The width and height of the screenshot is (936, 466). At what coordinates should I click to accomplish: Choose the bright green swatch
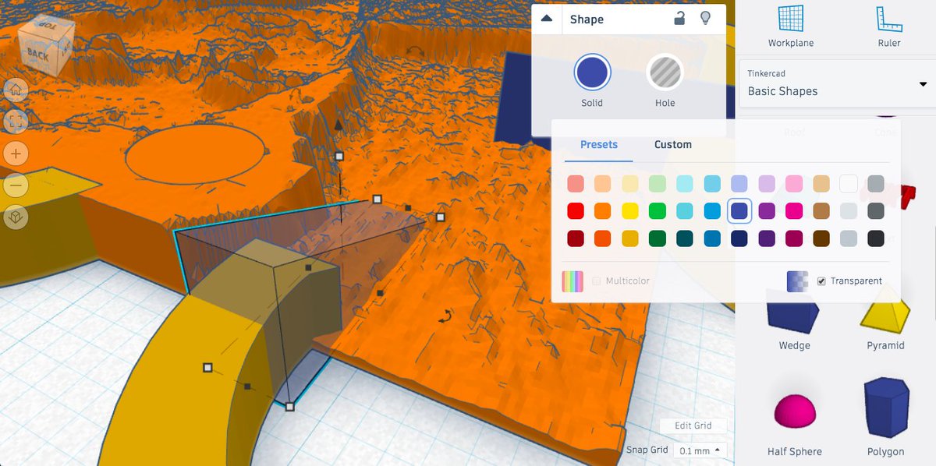tap(658, 211)
